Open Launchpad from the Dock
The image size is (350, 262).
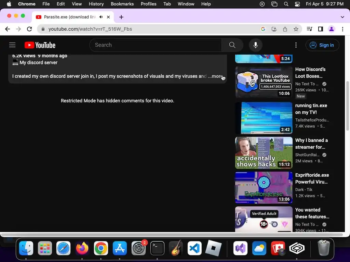coord(45,248)
